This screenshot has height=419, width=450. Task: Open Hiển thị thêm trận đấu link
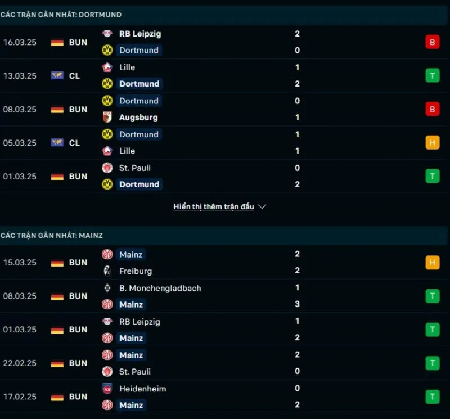point(214,206)
